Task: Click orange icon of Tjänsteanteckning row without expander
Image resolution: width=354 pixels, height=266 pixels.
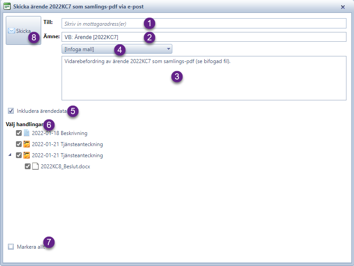Action: coord(27,144)
